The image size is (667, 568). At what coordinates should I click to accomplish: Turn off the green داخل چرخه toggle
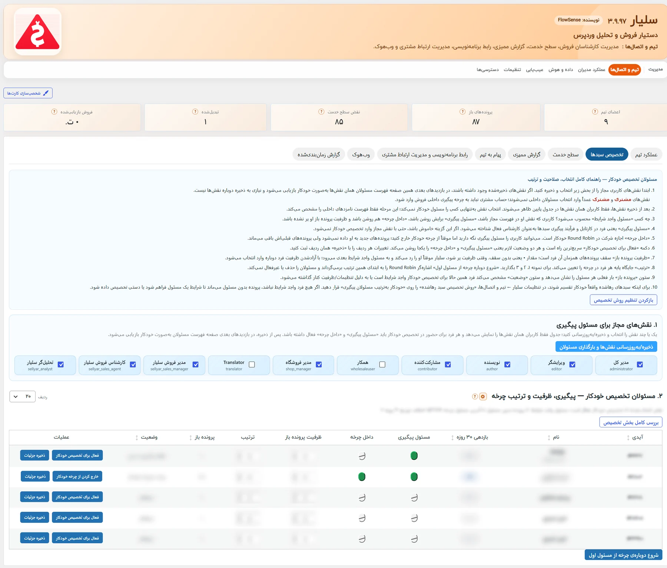point(362,477)
